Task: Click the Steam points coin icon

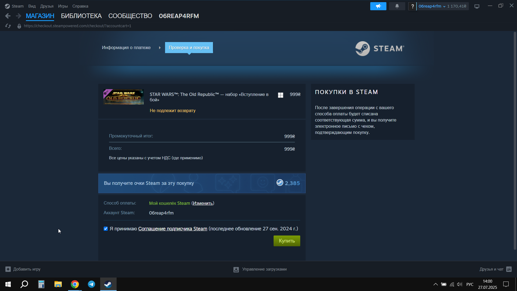Action: 280,183
